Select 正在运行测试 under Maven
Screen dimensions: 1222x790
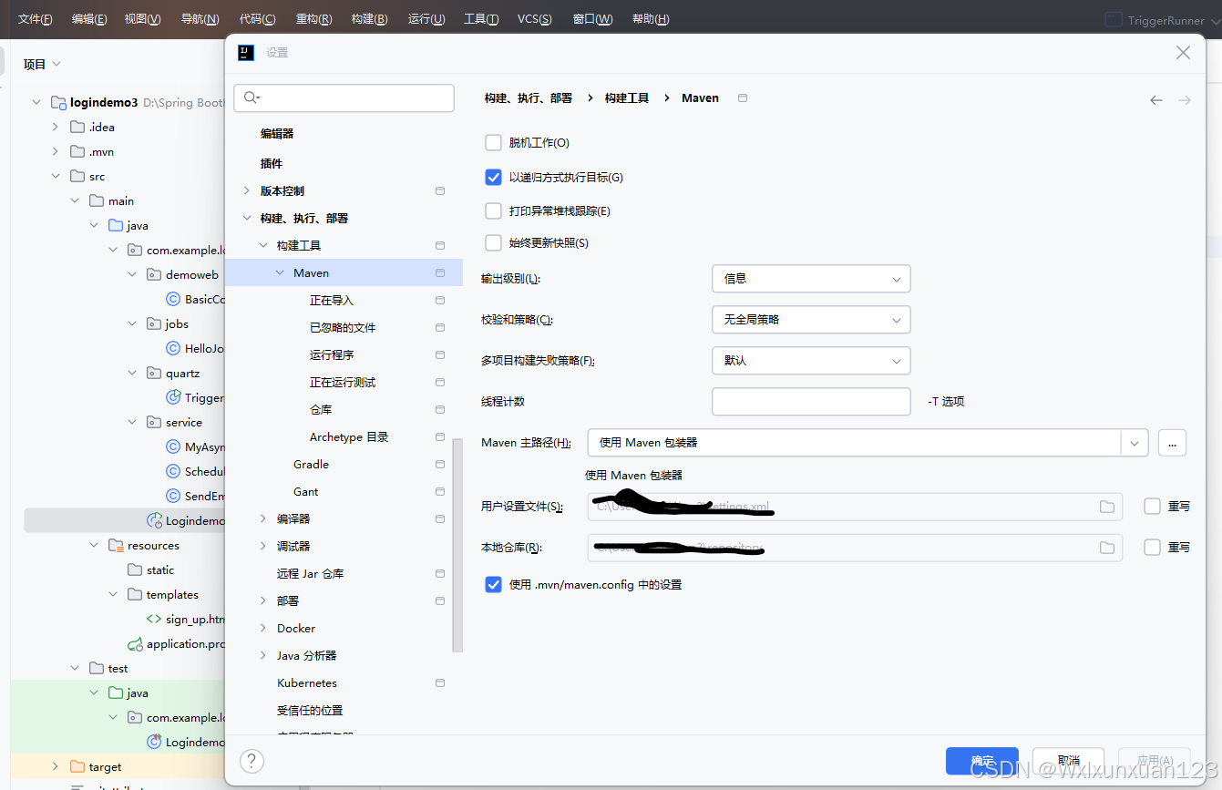[343, 383]
